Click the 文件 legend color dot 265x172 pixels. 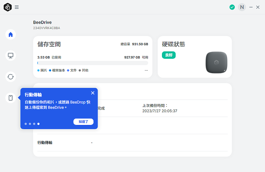point(68,71)
